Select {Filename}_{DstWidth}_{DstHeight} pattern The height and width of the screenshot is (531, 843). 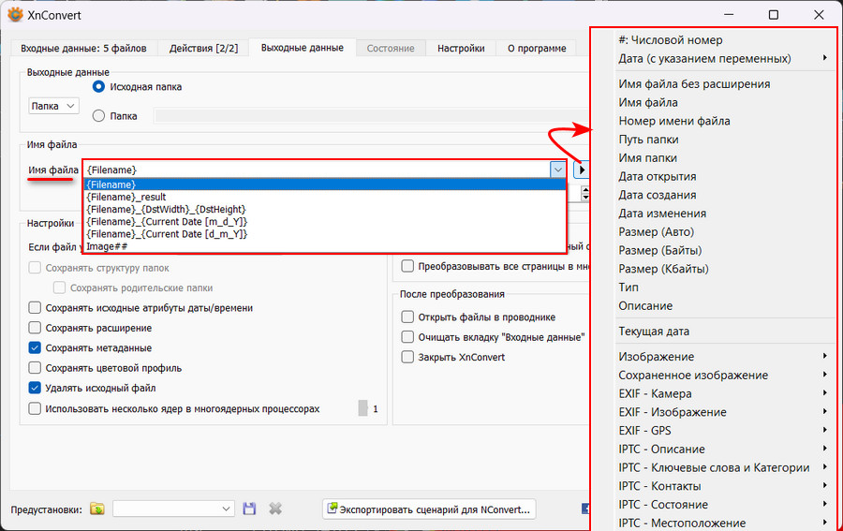tap(325, 209)
